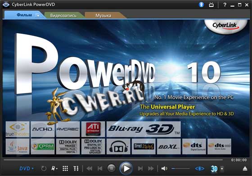Click the CyberLink logo badge
Viewport: 252px width, 176px height.
coord(226,26)
